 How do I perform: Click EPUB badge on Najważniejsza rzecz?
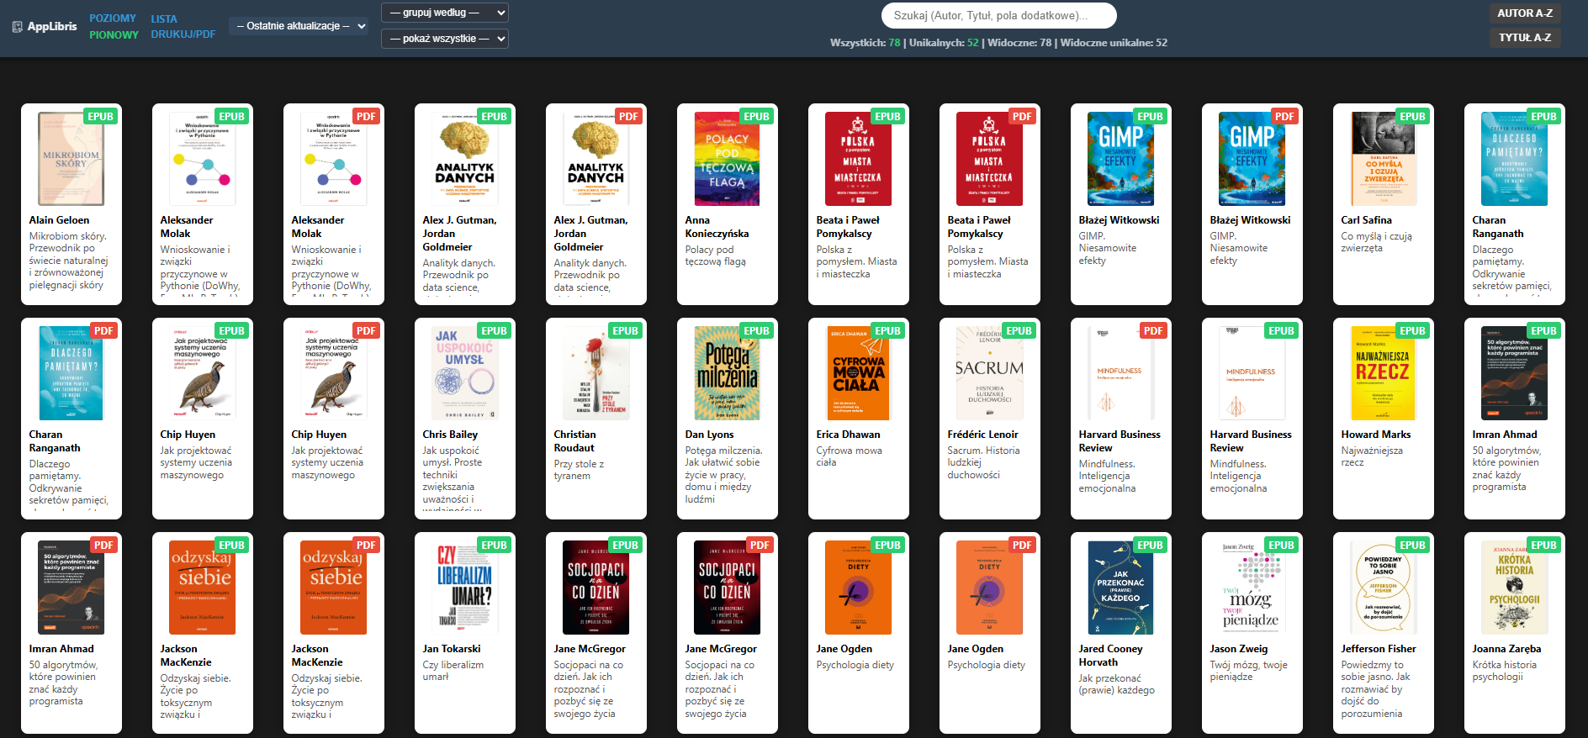[x=1412, y=331]
